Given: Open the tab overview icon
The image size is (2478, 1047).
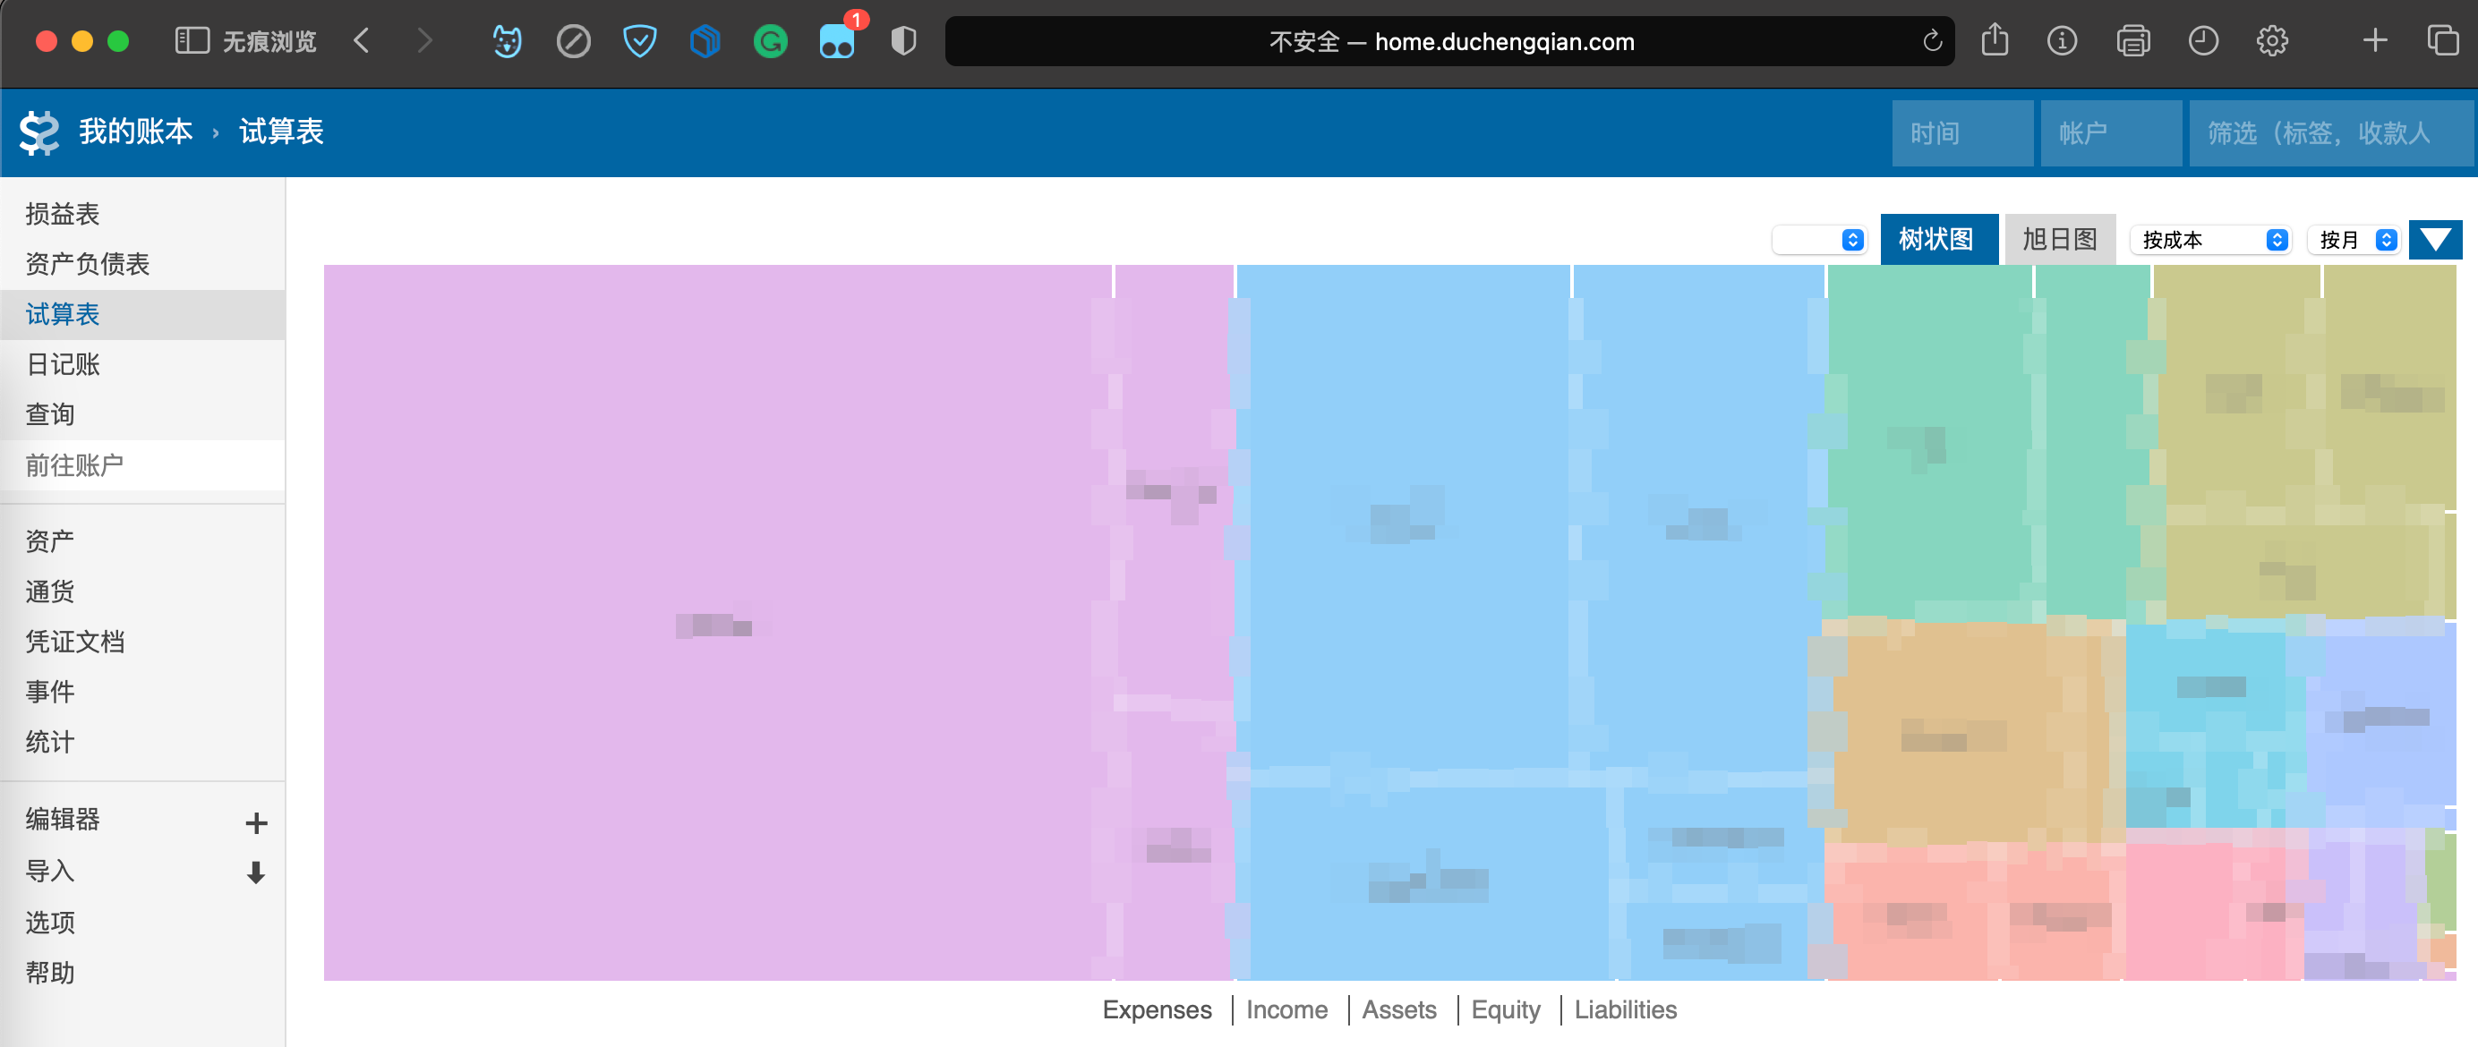Looking at the screenshot, I should click(x=2441, y=40).
